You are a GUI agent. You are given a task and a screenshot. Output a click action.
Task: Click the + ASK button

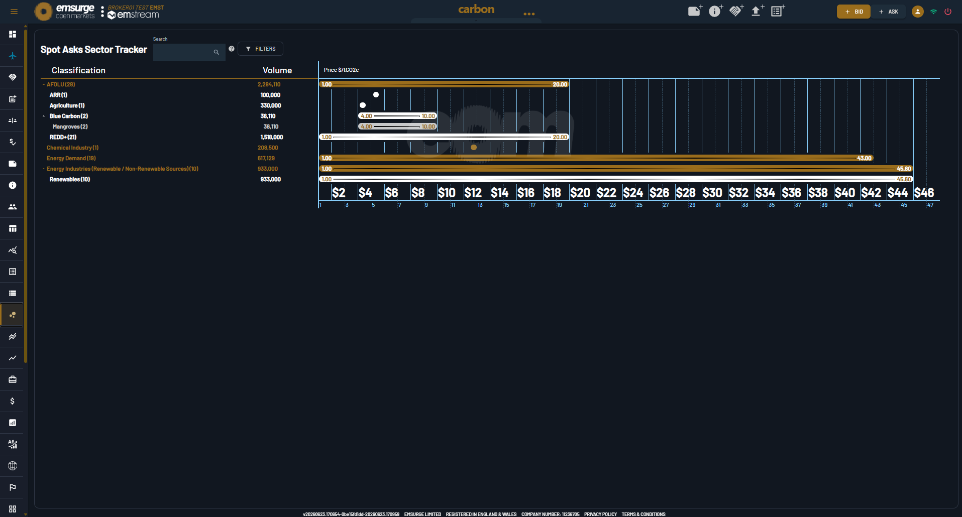click(x=889, y=12)
